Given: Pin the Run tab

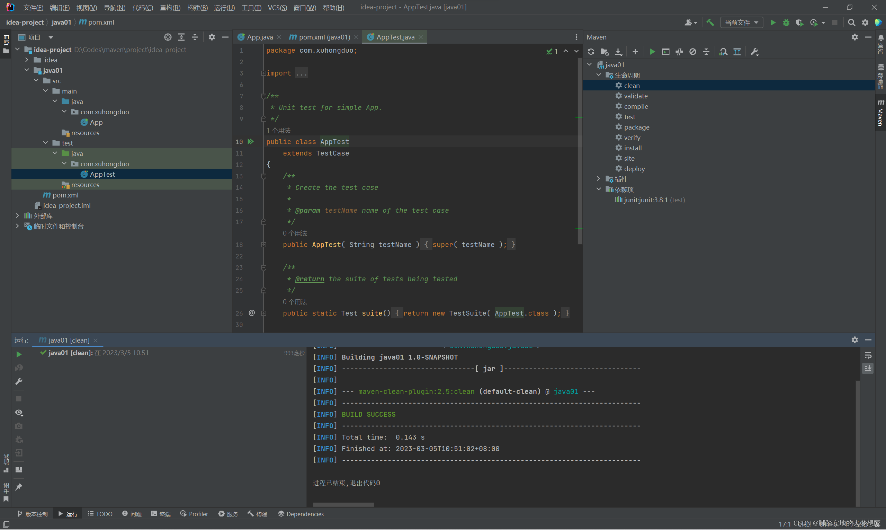Looking at the screenshot, I should tap(19, 487).
